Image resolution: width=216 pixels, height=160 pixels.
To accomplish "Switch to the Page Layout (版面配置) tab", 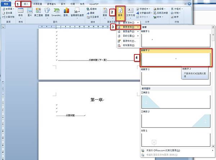I will [x=38, y=4].
